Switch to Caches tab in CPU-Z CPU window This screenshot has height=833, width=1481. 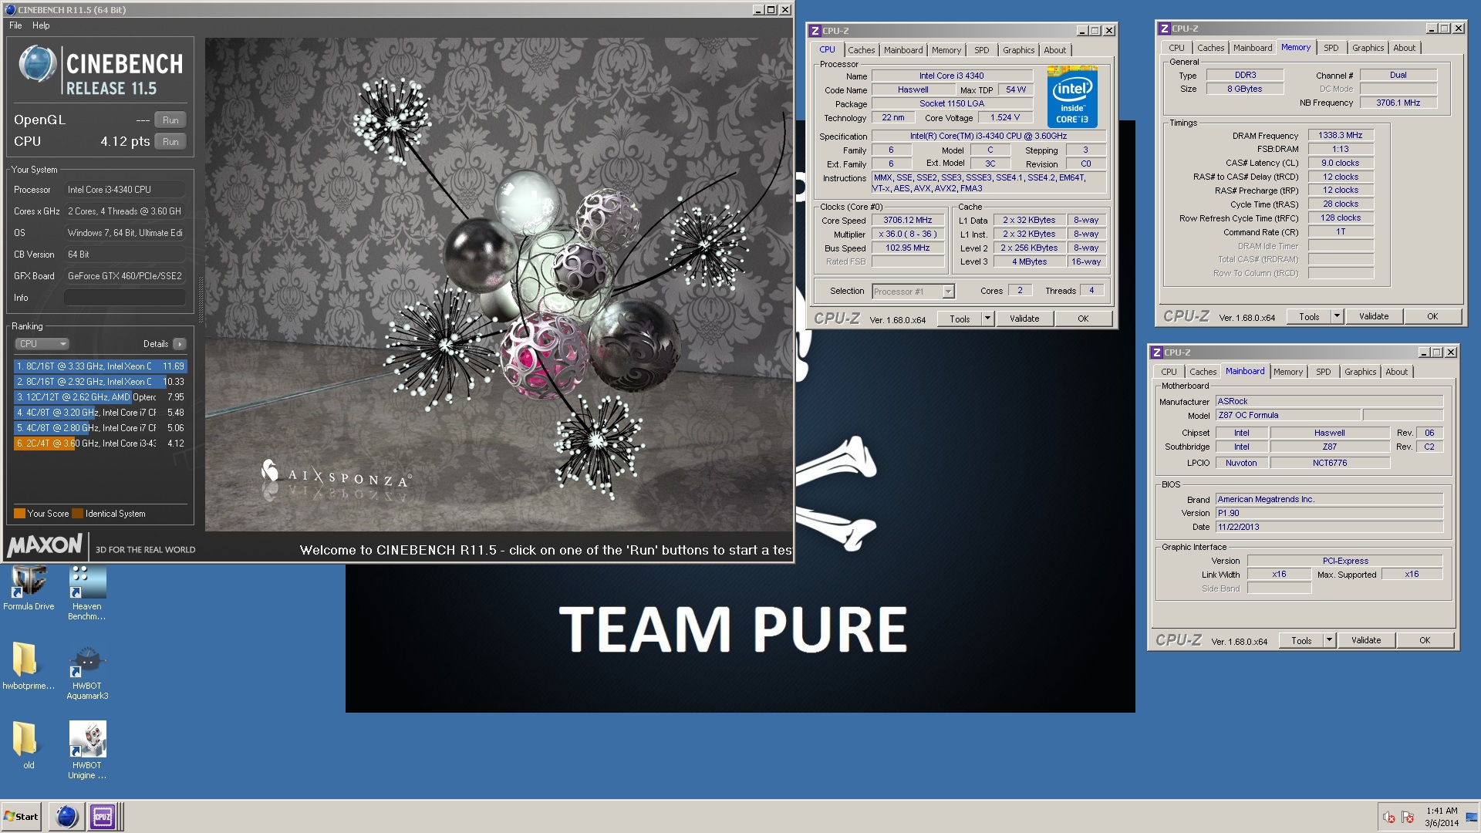coord(862,50)
